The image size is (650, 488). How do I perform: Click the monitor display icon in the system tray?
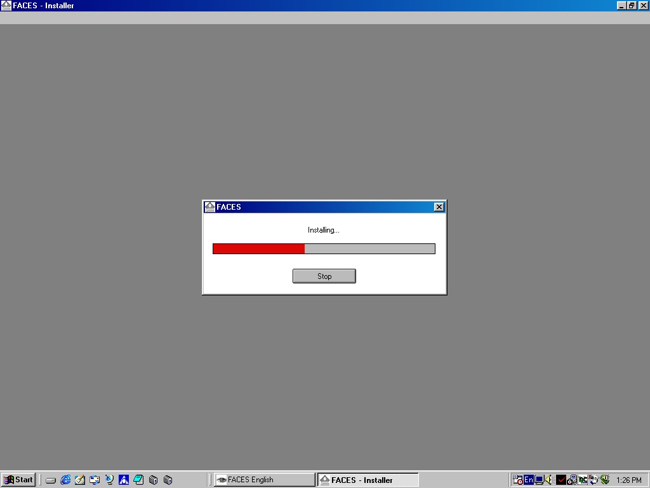pyautogui.click(x=538, y=480)
